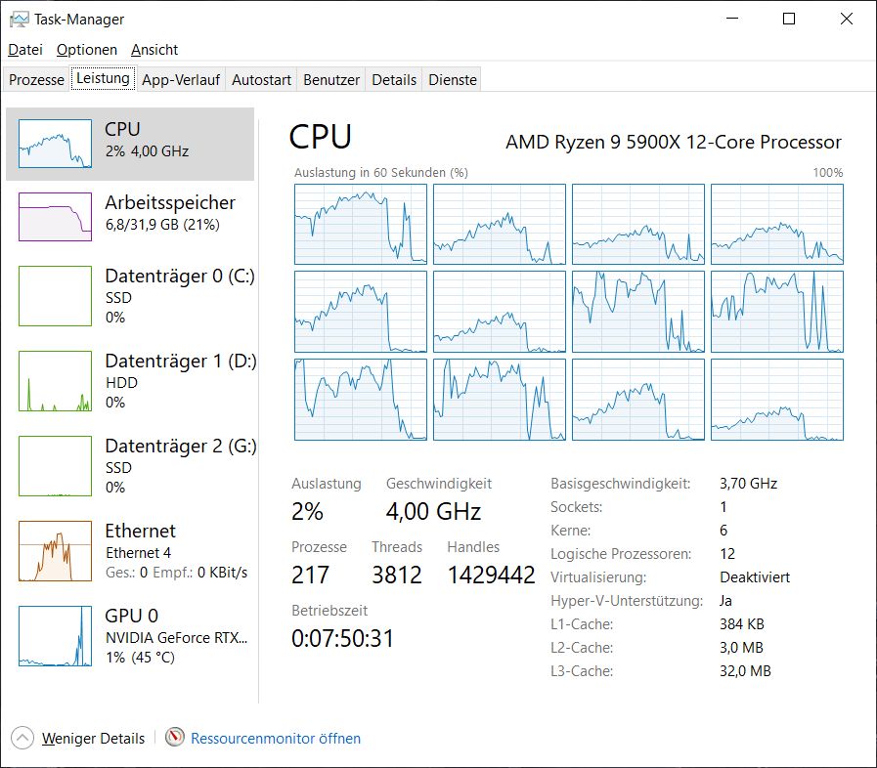
Task: Go to the Autostart tab
Action: tap(261, 80)
